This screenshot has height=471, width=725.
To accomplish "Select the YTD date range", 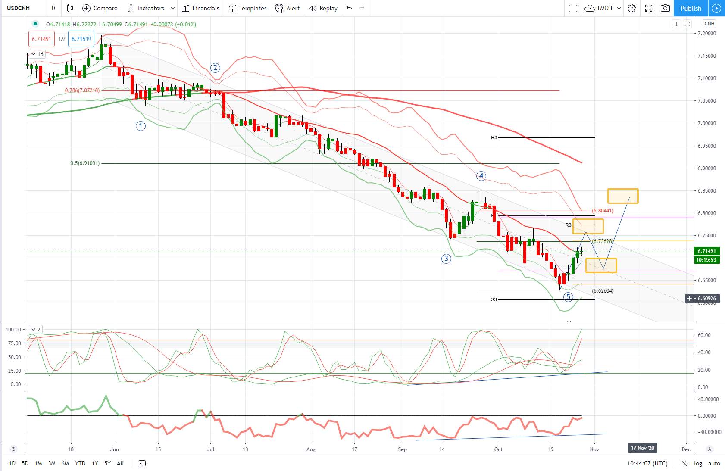I will (x=80, y=463).
